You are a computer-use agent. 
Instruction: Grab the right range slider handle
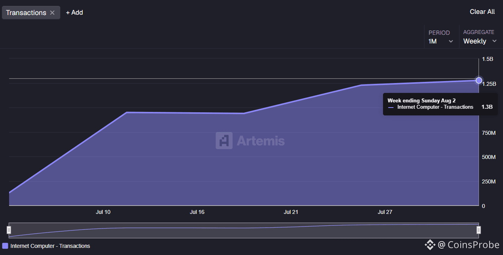(478, 230)
